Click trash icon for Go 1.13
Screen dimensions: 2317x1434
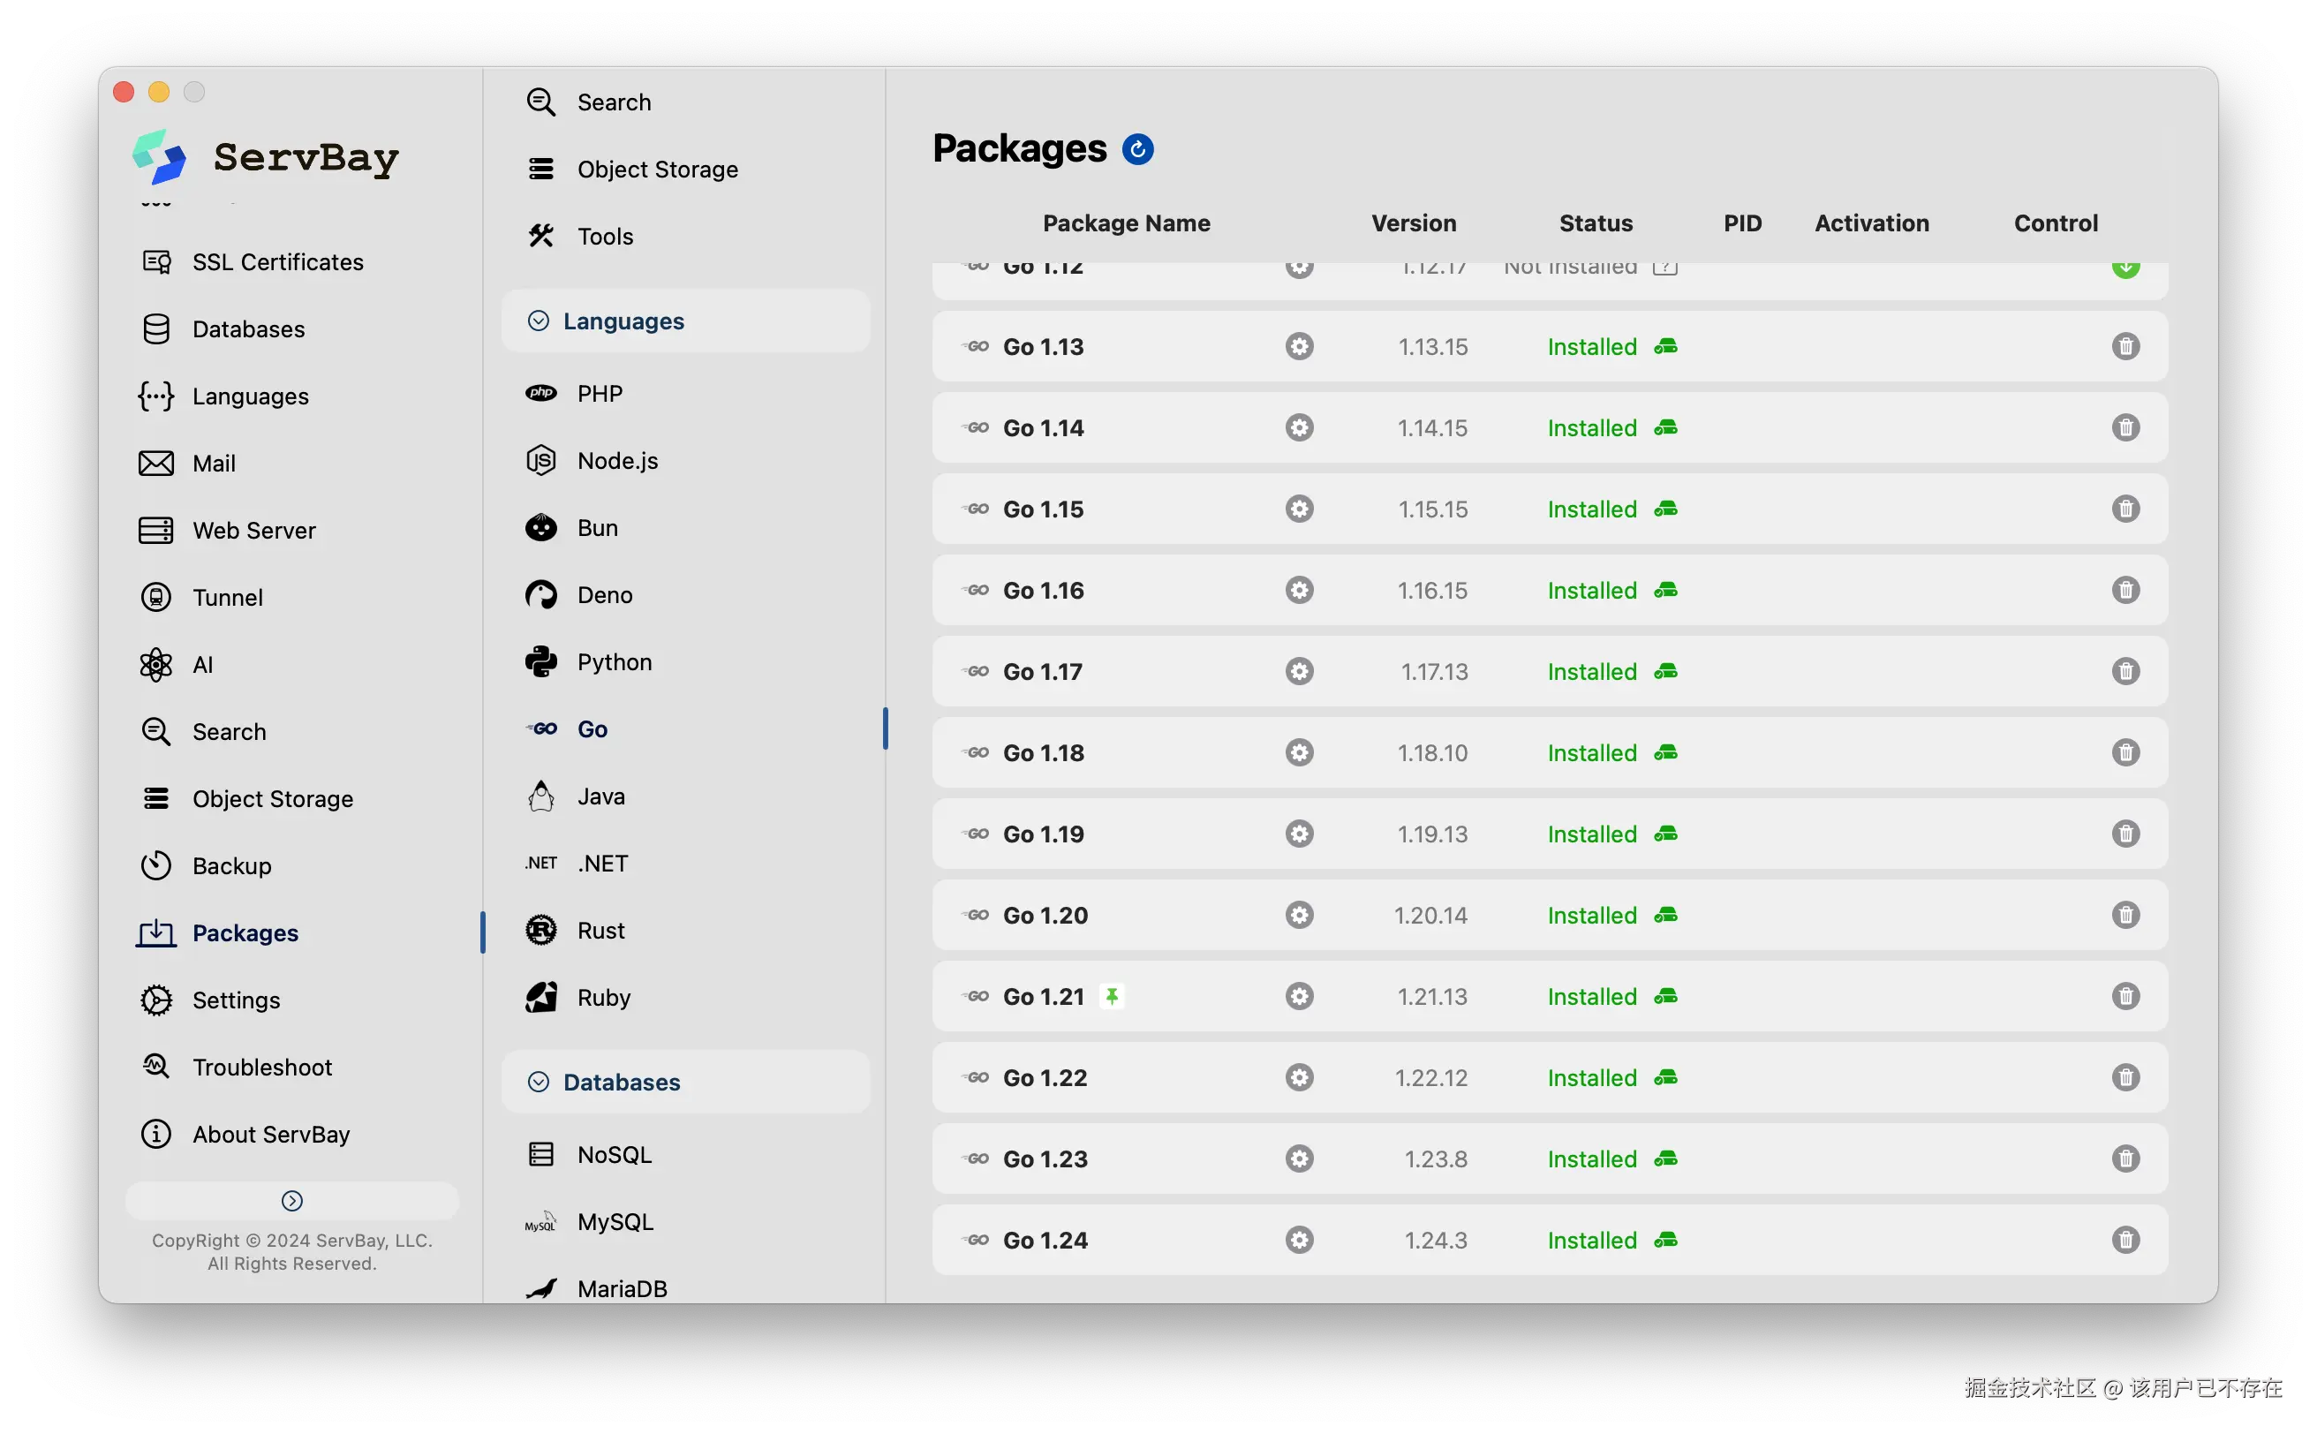tap(2125, 346)
